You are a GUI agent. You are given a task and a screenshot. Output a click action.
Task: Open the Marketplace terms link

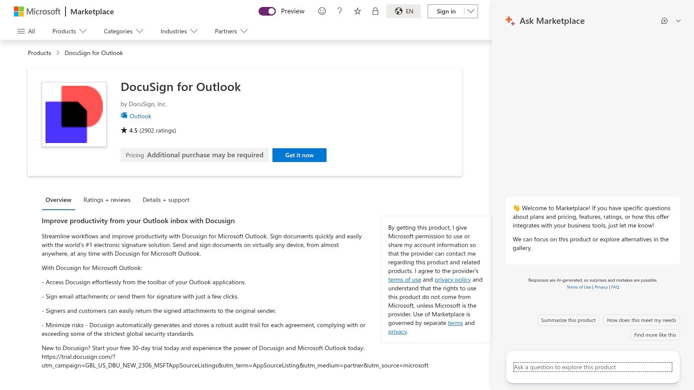(455, 323)
